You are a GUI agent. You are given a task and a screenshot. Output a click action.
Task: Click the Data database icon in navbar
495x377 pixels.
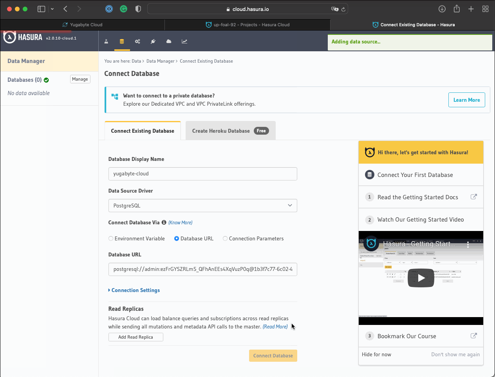pyautogui.click(x=122, y=41)
